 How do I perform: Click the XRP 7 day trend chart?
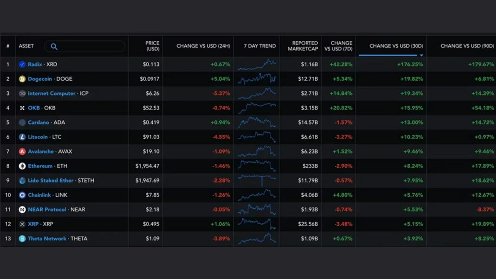tap(256, 224)
